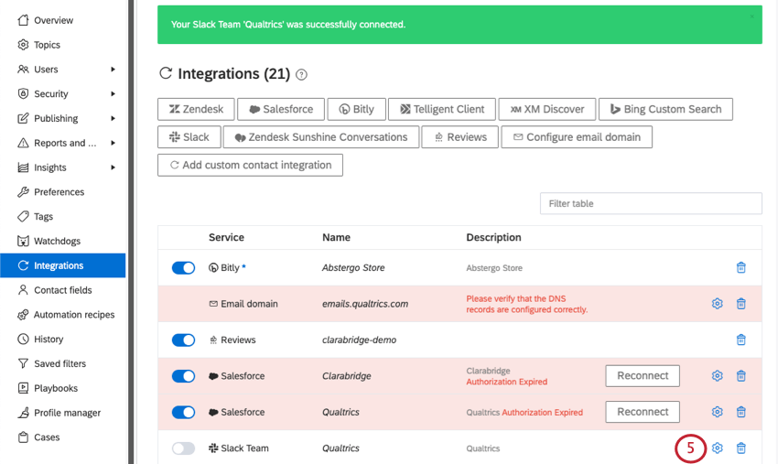
Task: Expand the Users submenu arrow
Action: coord(113,70)
